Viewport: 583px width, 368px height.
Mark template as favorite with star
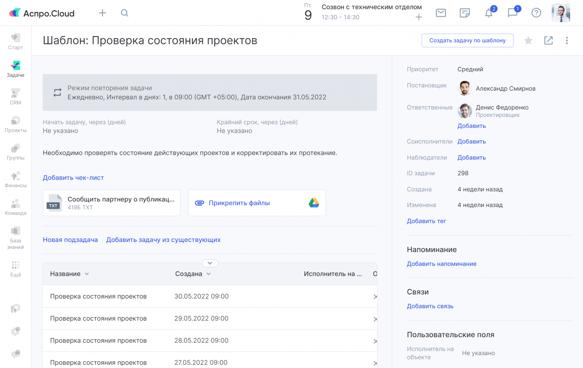(x=528, y=40)
